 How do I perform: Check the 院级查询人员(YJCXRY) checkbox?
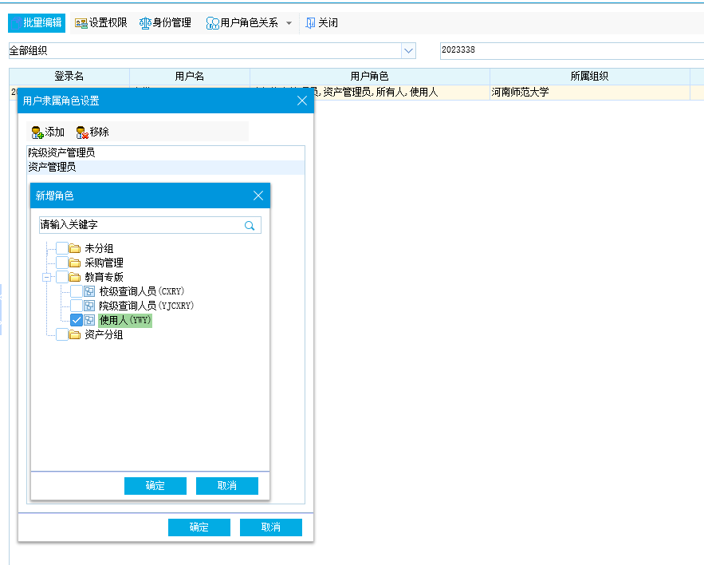click(77, 306)
